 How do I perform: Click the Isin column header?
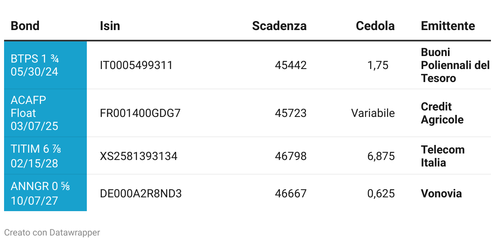[x=110, y=26]
